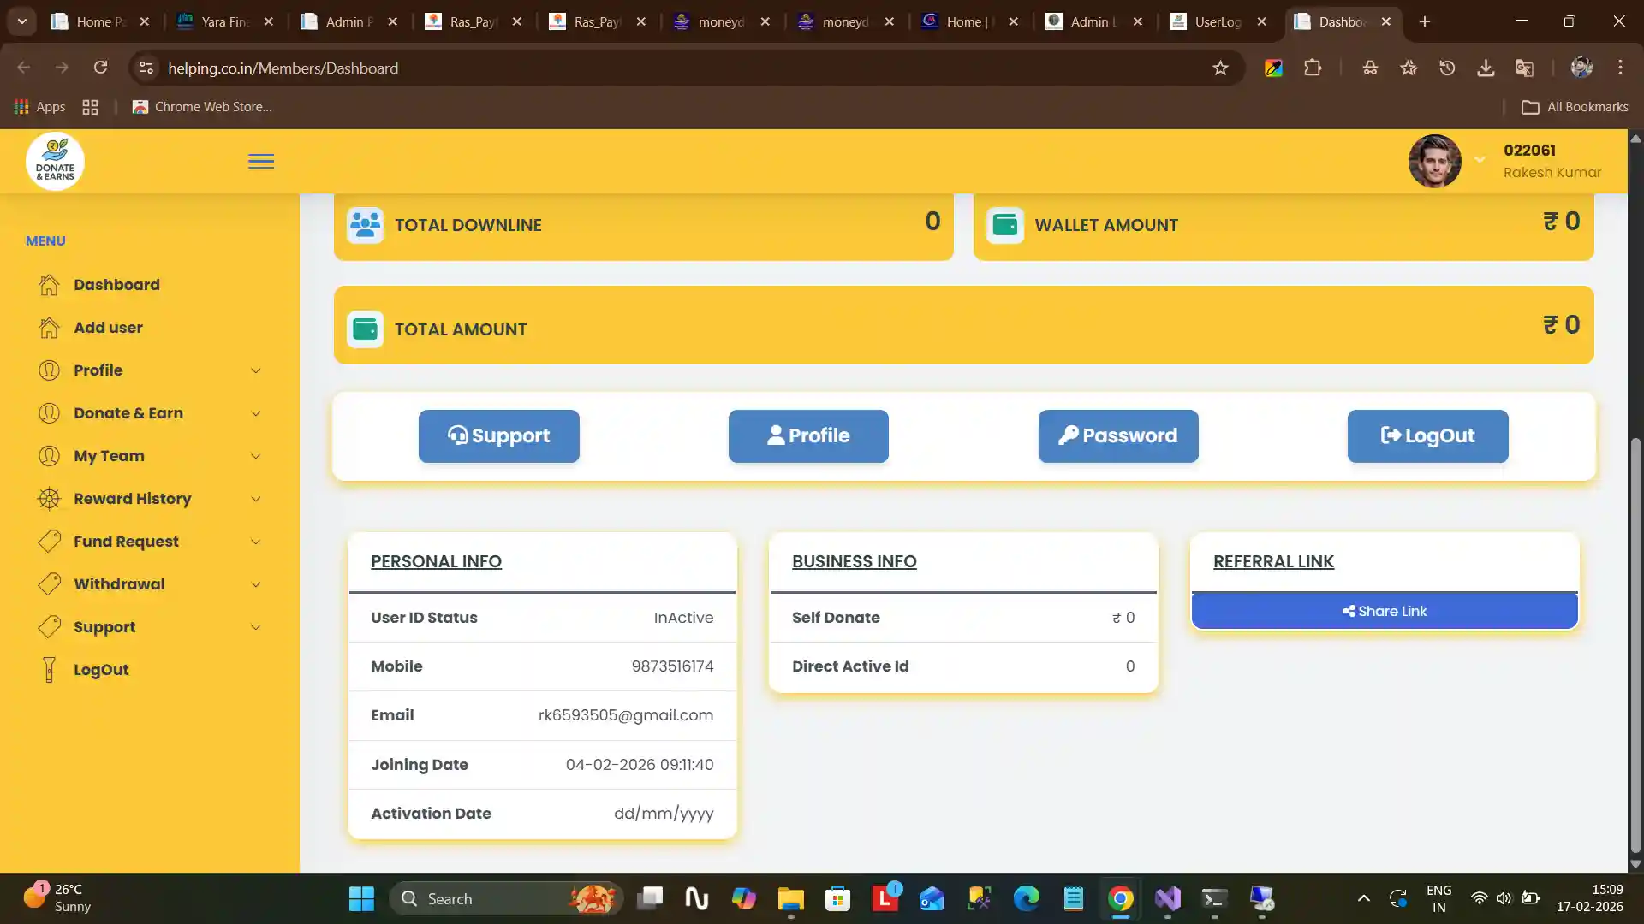The height and width of the screenshot is (924, 1644).
Task: Open user dropdown next to Rakesh Kumar
Action: pyautogui.click(x=1480, y=160)
